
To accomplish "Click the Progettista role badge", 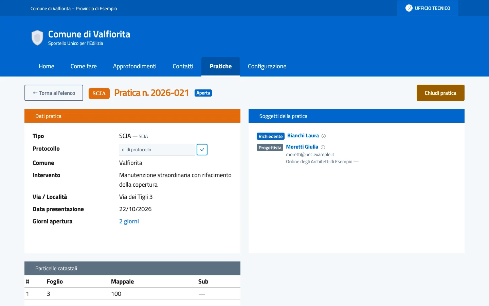I will click(x=270, y=148).
